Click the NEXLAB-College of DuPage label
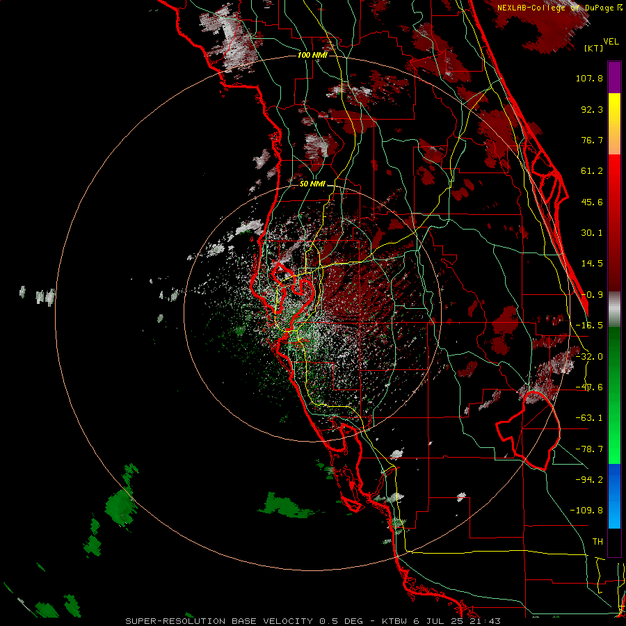The image size is (626, 626). (x=556, y=8)
